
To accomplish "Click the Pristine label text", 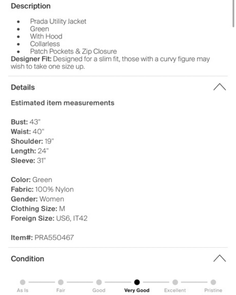I will point(213,290).
